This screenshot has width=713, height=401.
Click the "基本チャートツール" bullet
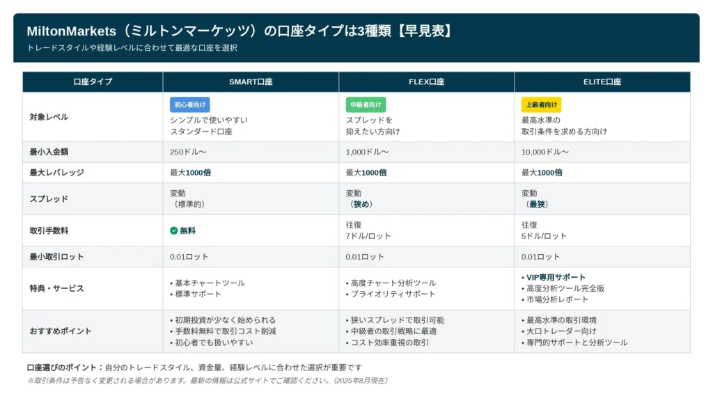[207, 283]
